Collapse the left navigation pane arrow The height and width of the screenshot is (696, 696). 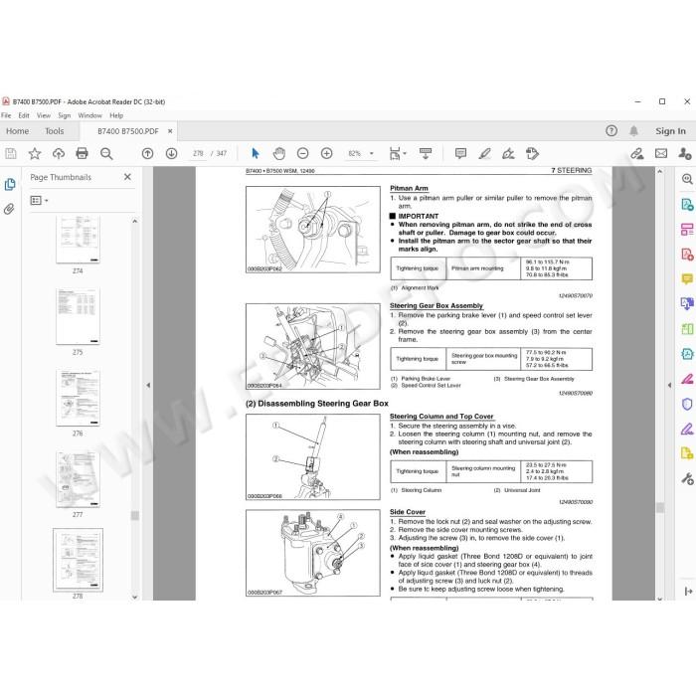[x=148, y=386]
